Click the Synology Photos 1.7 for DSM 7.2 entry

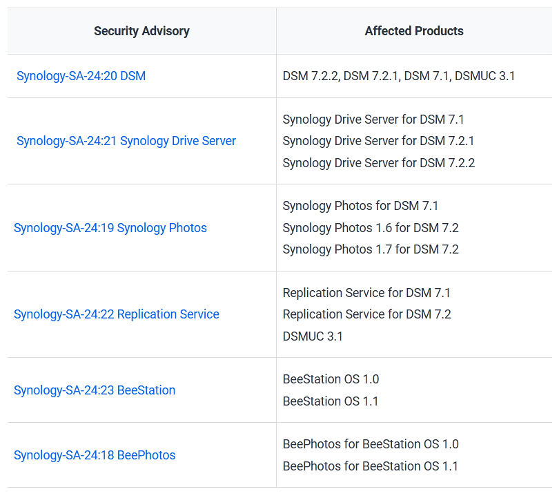click(x=370, y=249)
